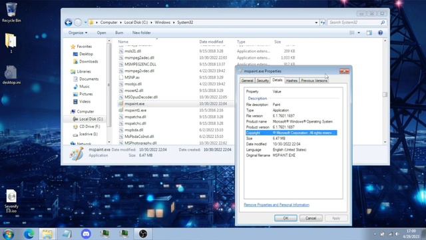Select the Sevenify 1.0.iso desktop icon
The height and width of the screenshot is (240, 426).
pyautogui.click(x=11, y=201)
